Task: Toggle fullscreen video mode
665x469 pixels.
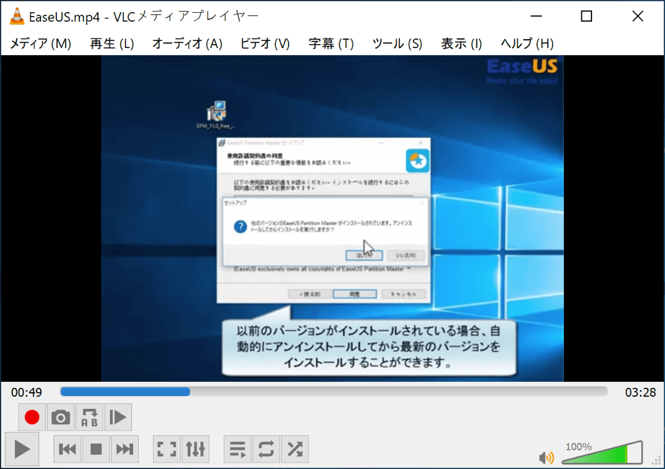Action: [x=166, y=449]
